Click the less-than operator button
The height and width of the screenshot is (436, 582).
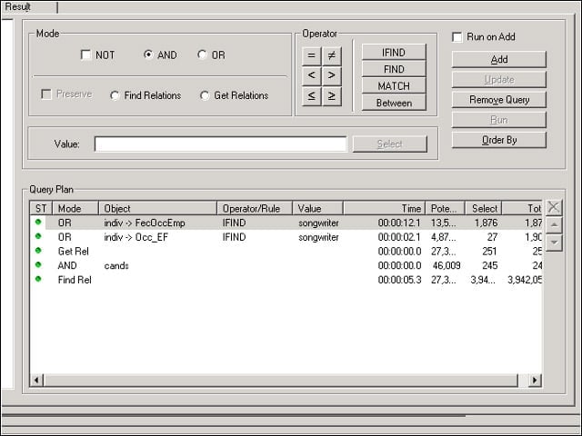click(x=312, y=75)
